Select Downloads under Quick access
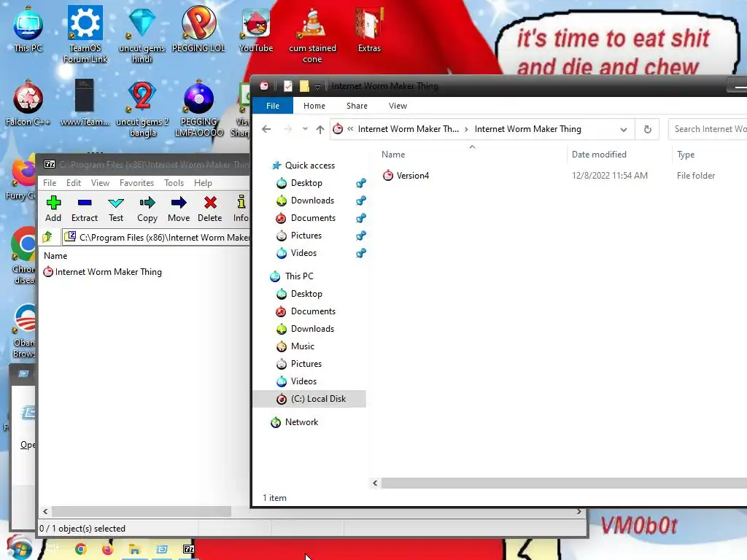The width and height of the screenshot is (747, 560). coord(312,201)
